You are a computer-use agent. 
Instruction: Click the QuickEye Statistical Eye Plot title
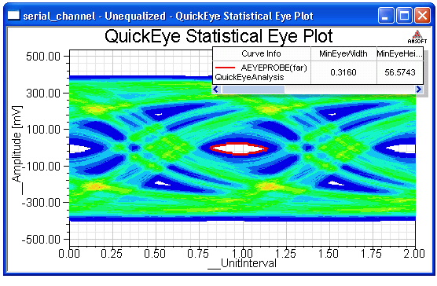pyautogui.click(x=218, y=36)
